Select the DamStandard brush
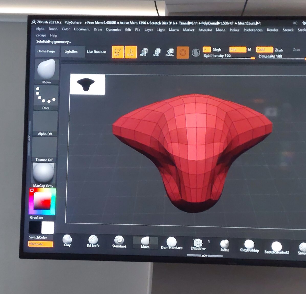The height and width of the screenshot is (294, 306). click(171, 243)
